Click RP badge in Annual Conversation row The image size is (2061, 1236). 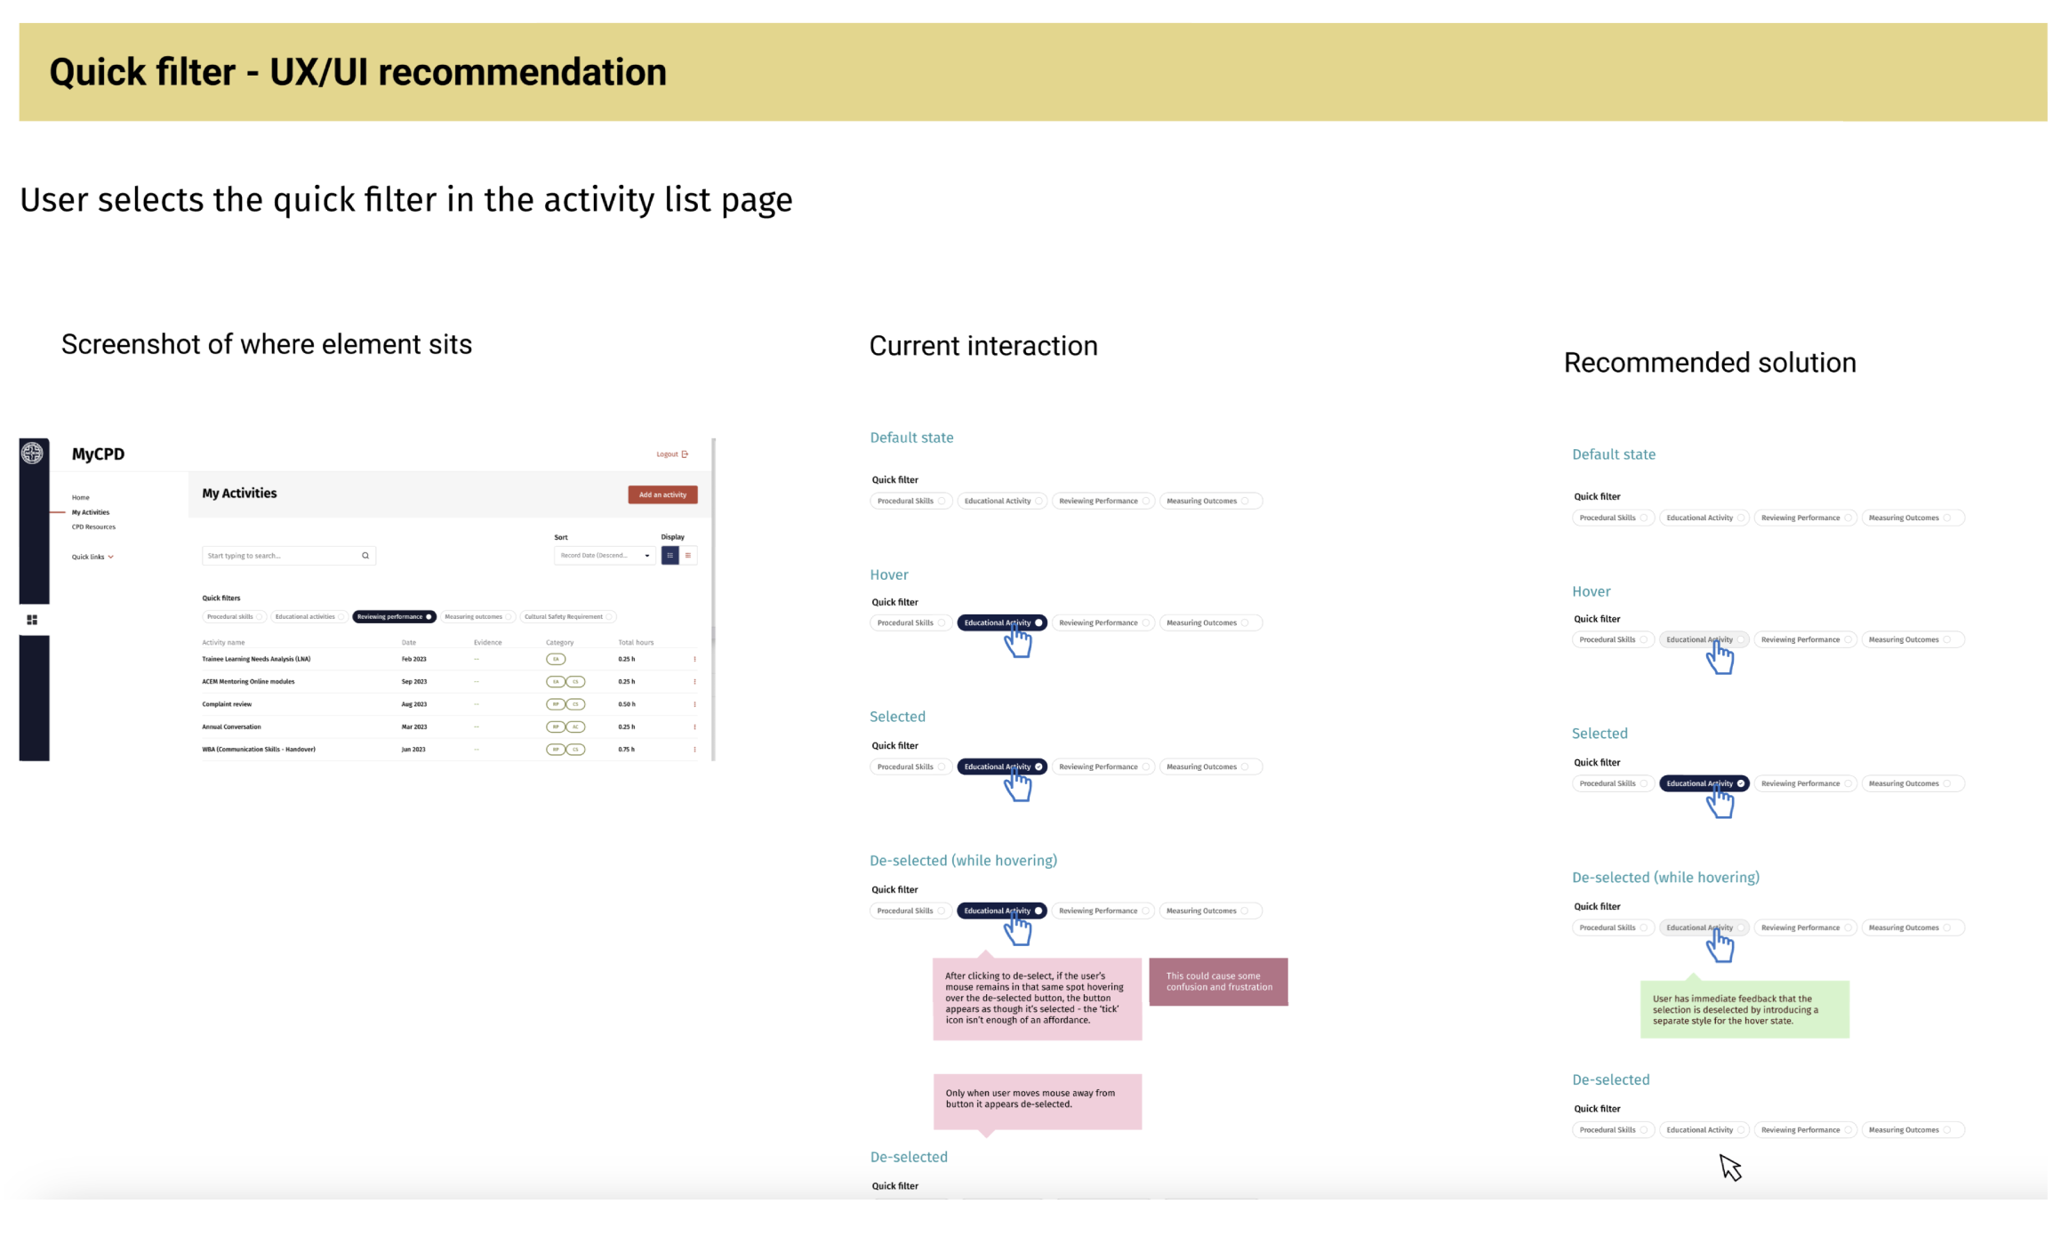pyautogui.click(x=556, y=727)
